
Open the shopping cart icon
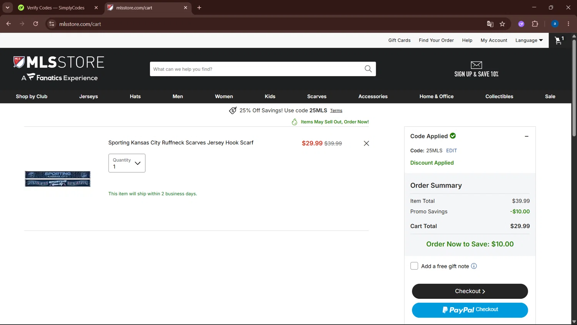point(559,40)
